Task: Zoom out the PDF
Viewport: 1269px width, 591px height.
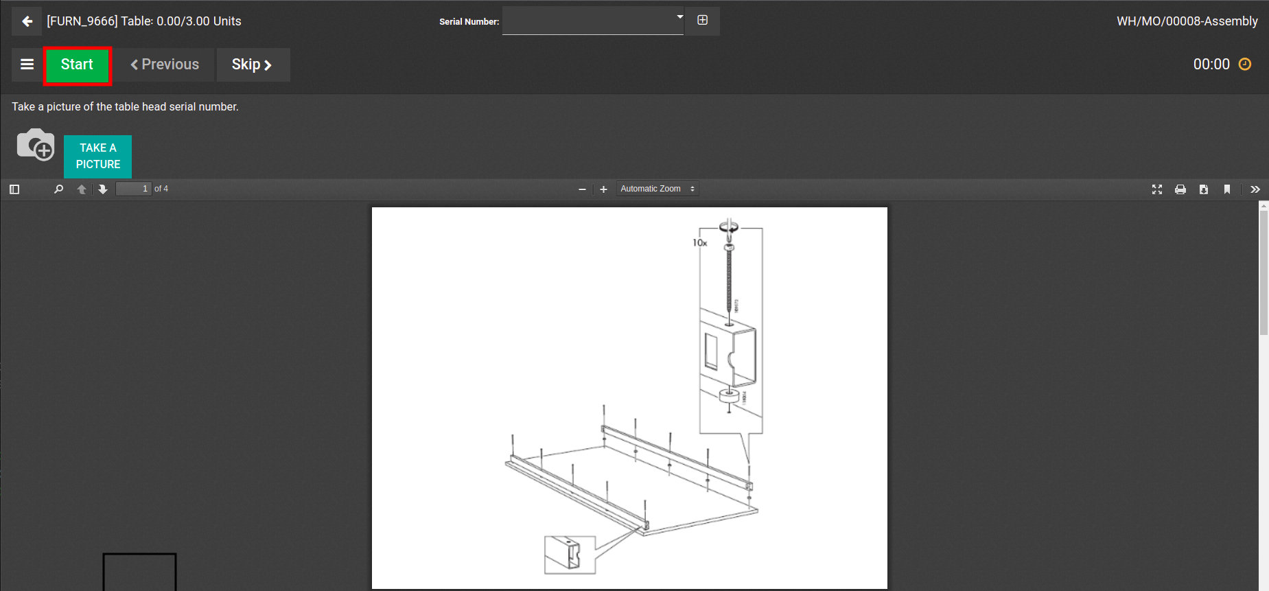Action: (582, 189)
